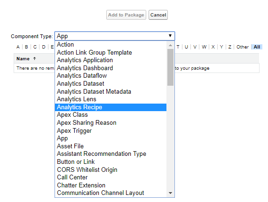Choose Asset File option
Viewport: 268px width, 202px height.
click(110, 146)
